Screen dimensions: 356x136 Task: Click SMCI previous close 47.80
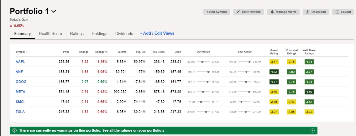point(160,102)
